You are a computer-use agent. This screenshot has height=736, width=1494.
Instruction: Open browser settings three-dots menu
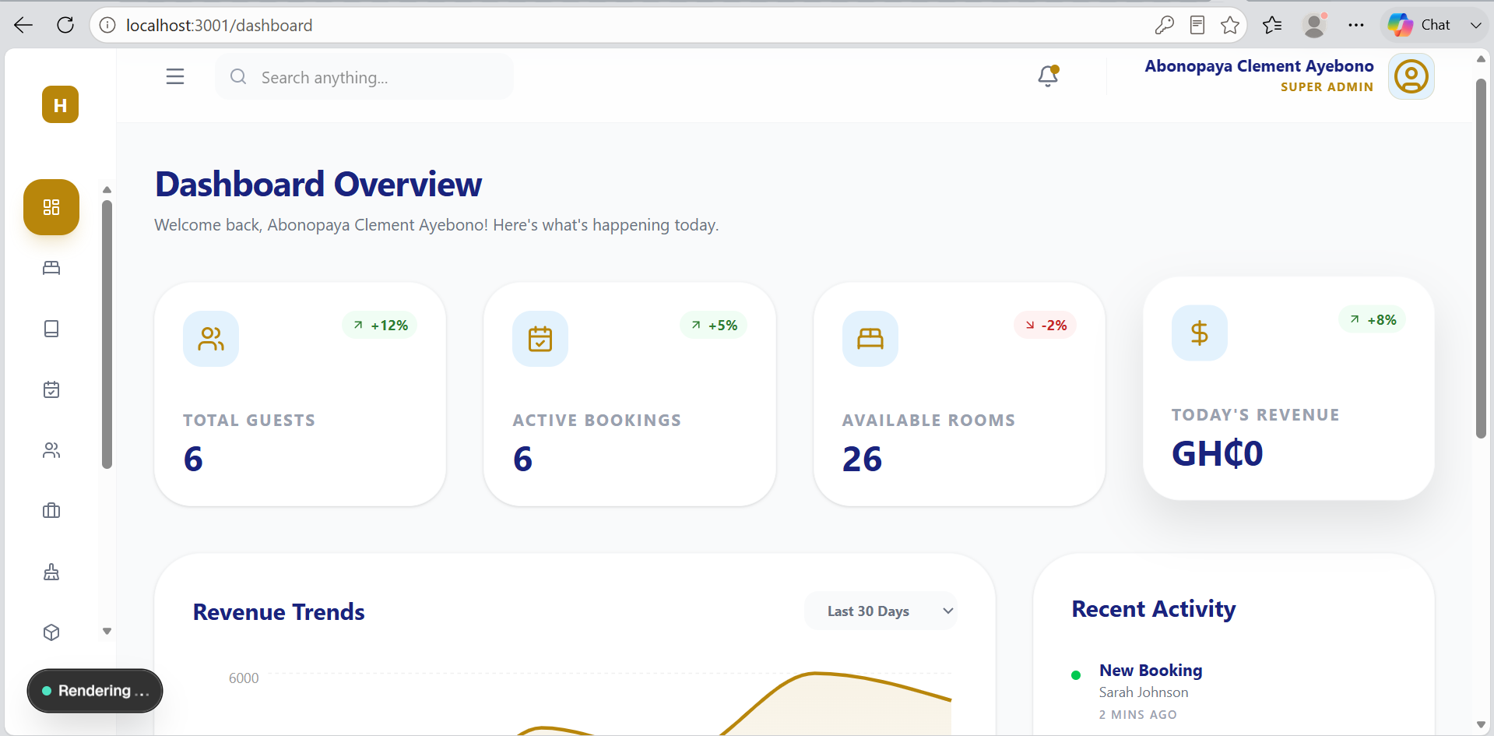point(1356,25)
